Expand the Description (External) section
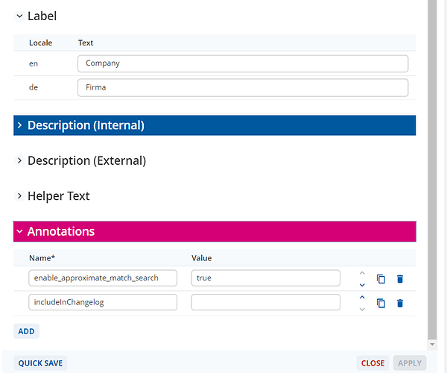Image resolution: width=447 pixels, height=373 pixels. (x=19, y=160)
